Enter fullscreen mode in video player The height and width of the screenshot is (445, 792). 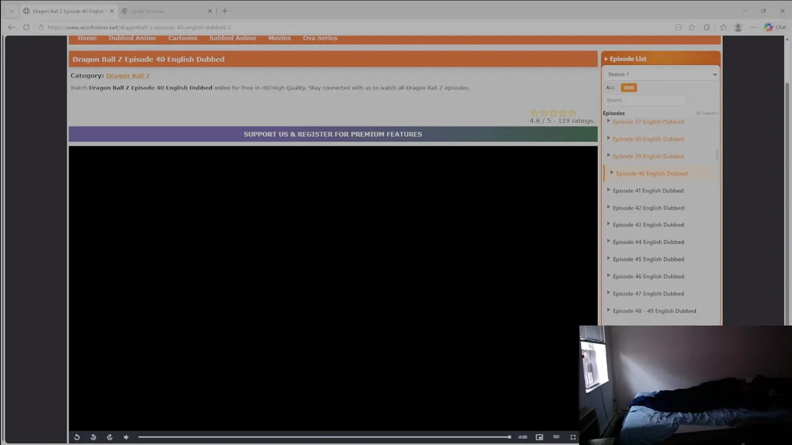click(x=573, y=437)
